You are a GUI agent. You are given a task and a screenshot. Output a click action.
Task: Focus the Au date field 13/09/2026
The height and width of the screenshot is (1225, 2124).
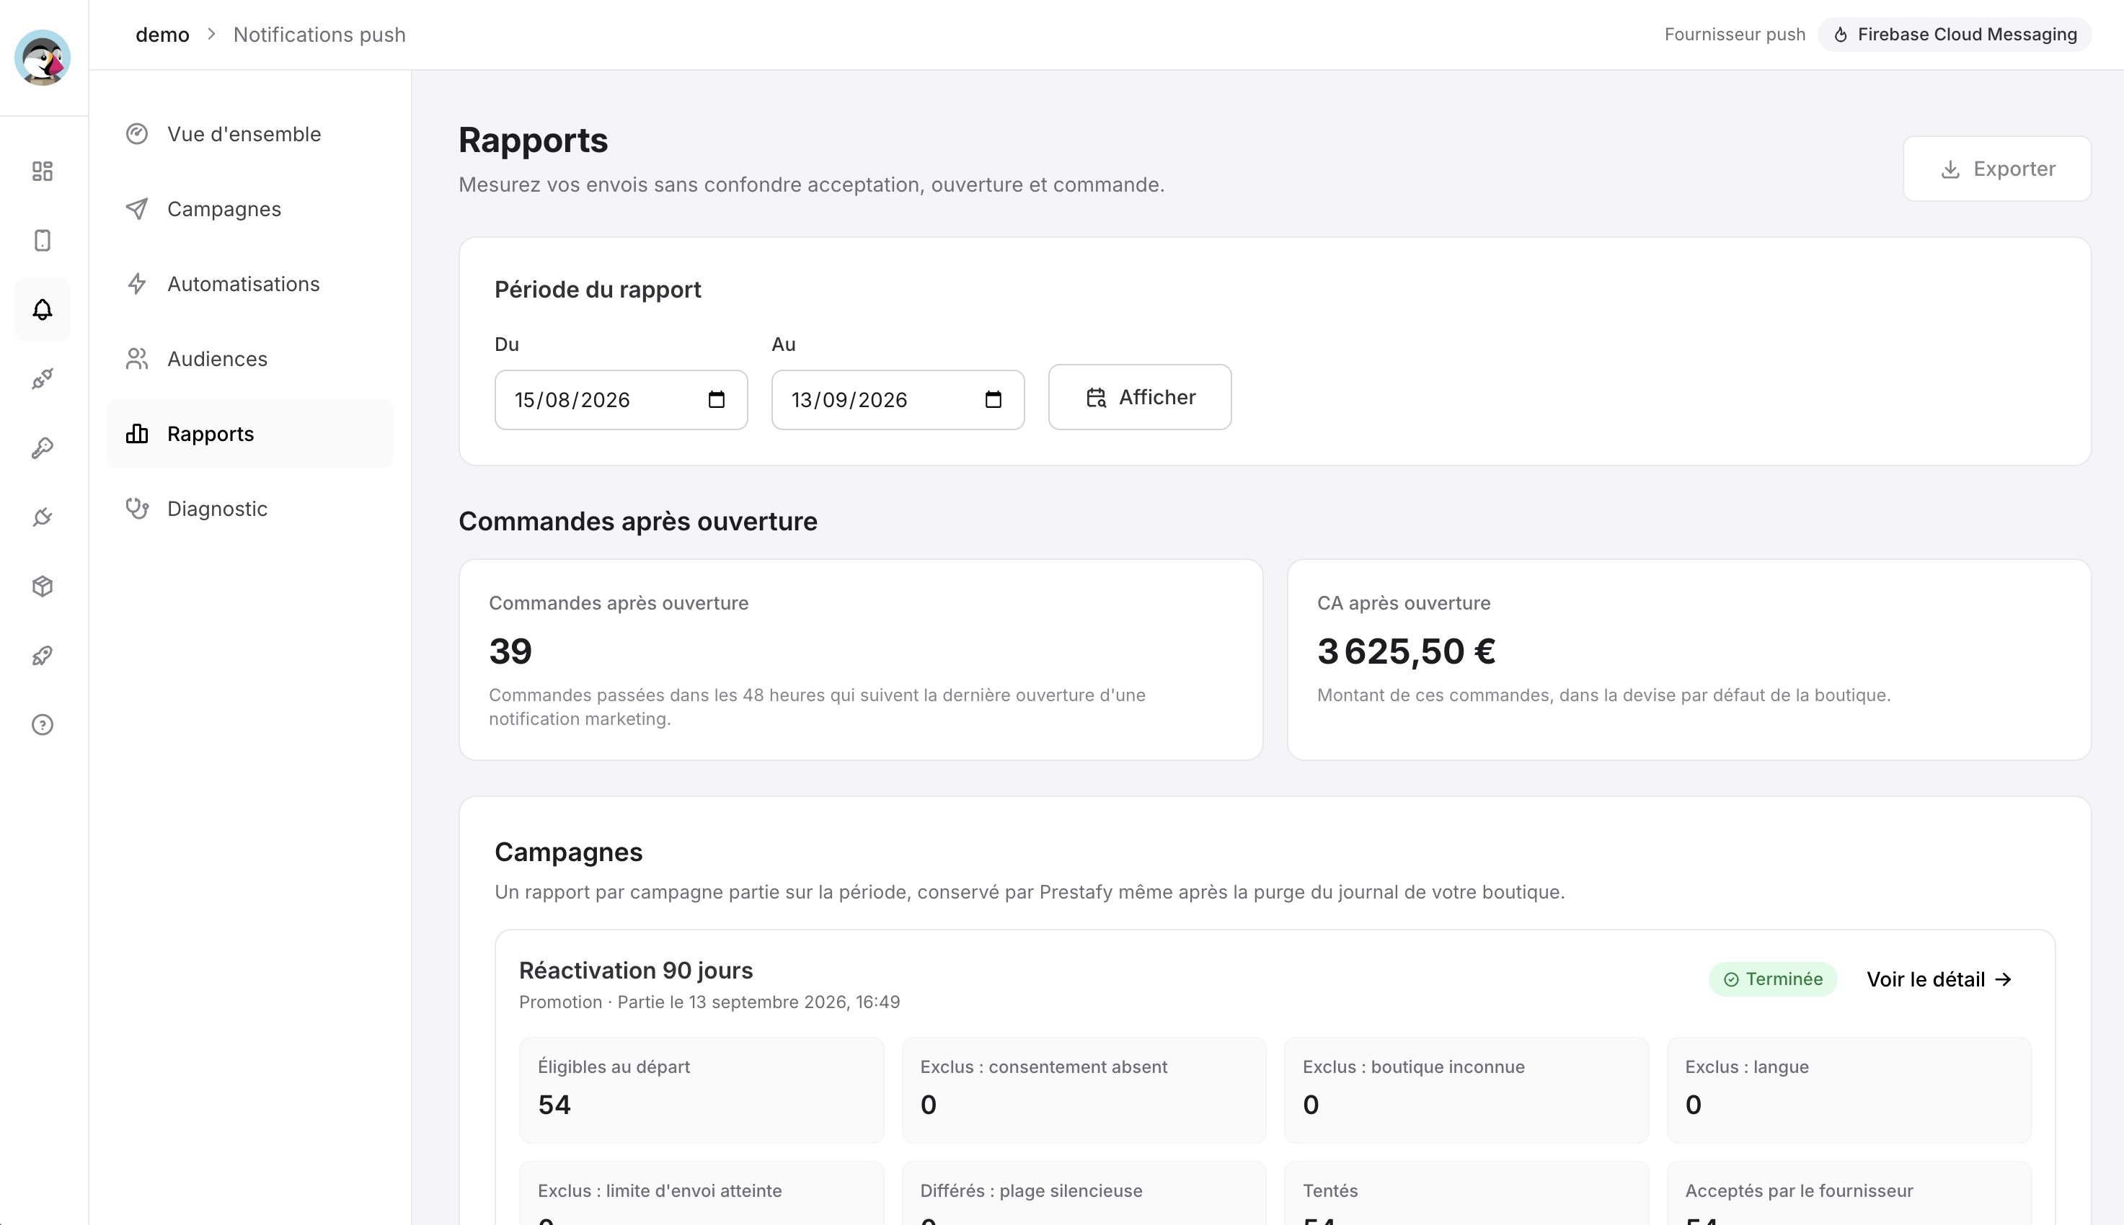898,400
